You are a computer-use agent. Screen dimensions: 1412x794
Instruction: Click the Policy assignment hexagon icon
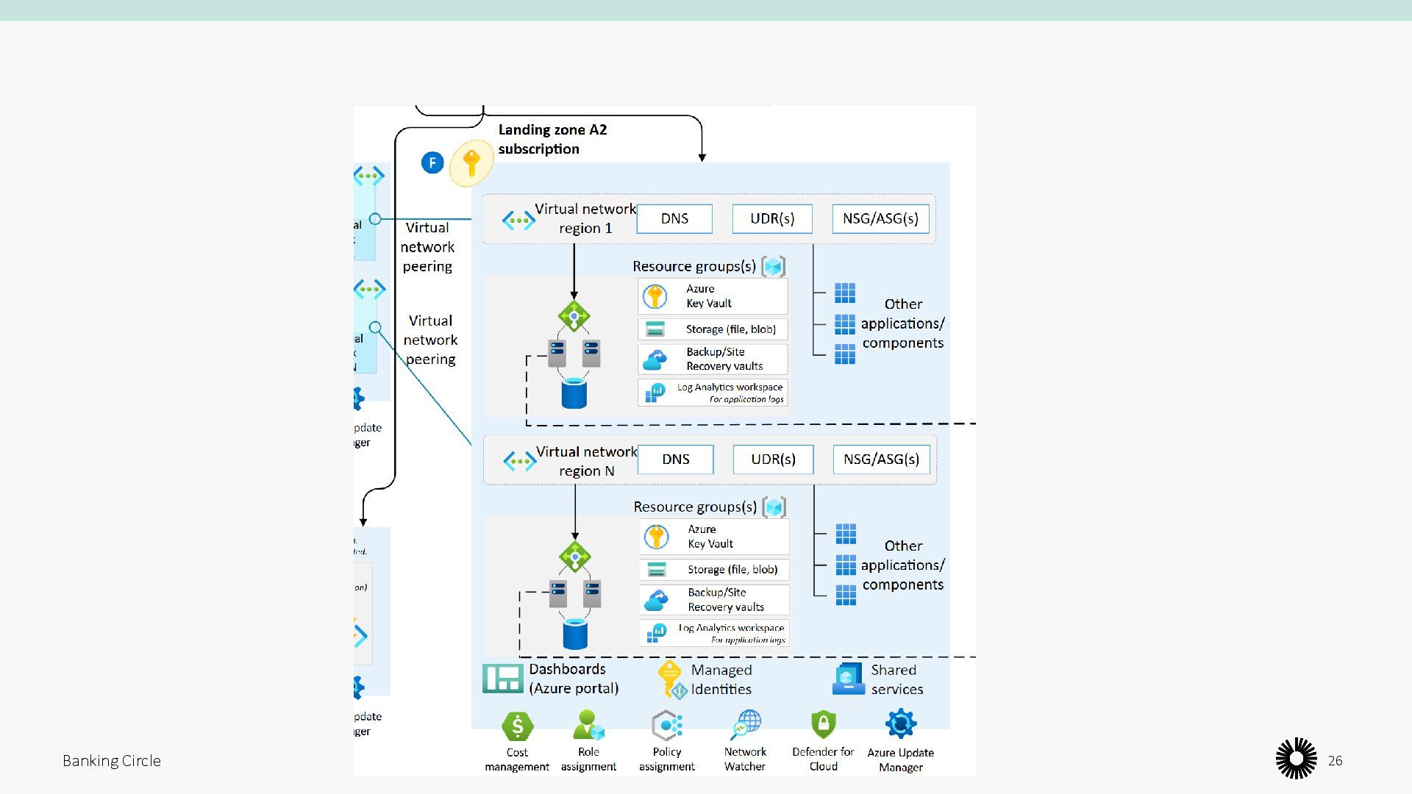[x=666, y=726]
